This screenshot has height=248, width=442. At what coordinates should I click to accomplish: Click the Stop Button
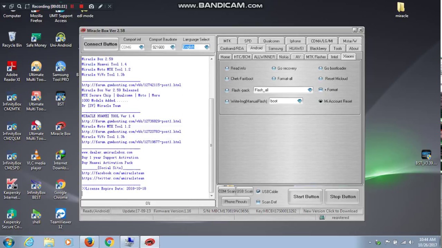[x=343, y=197]
